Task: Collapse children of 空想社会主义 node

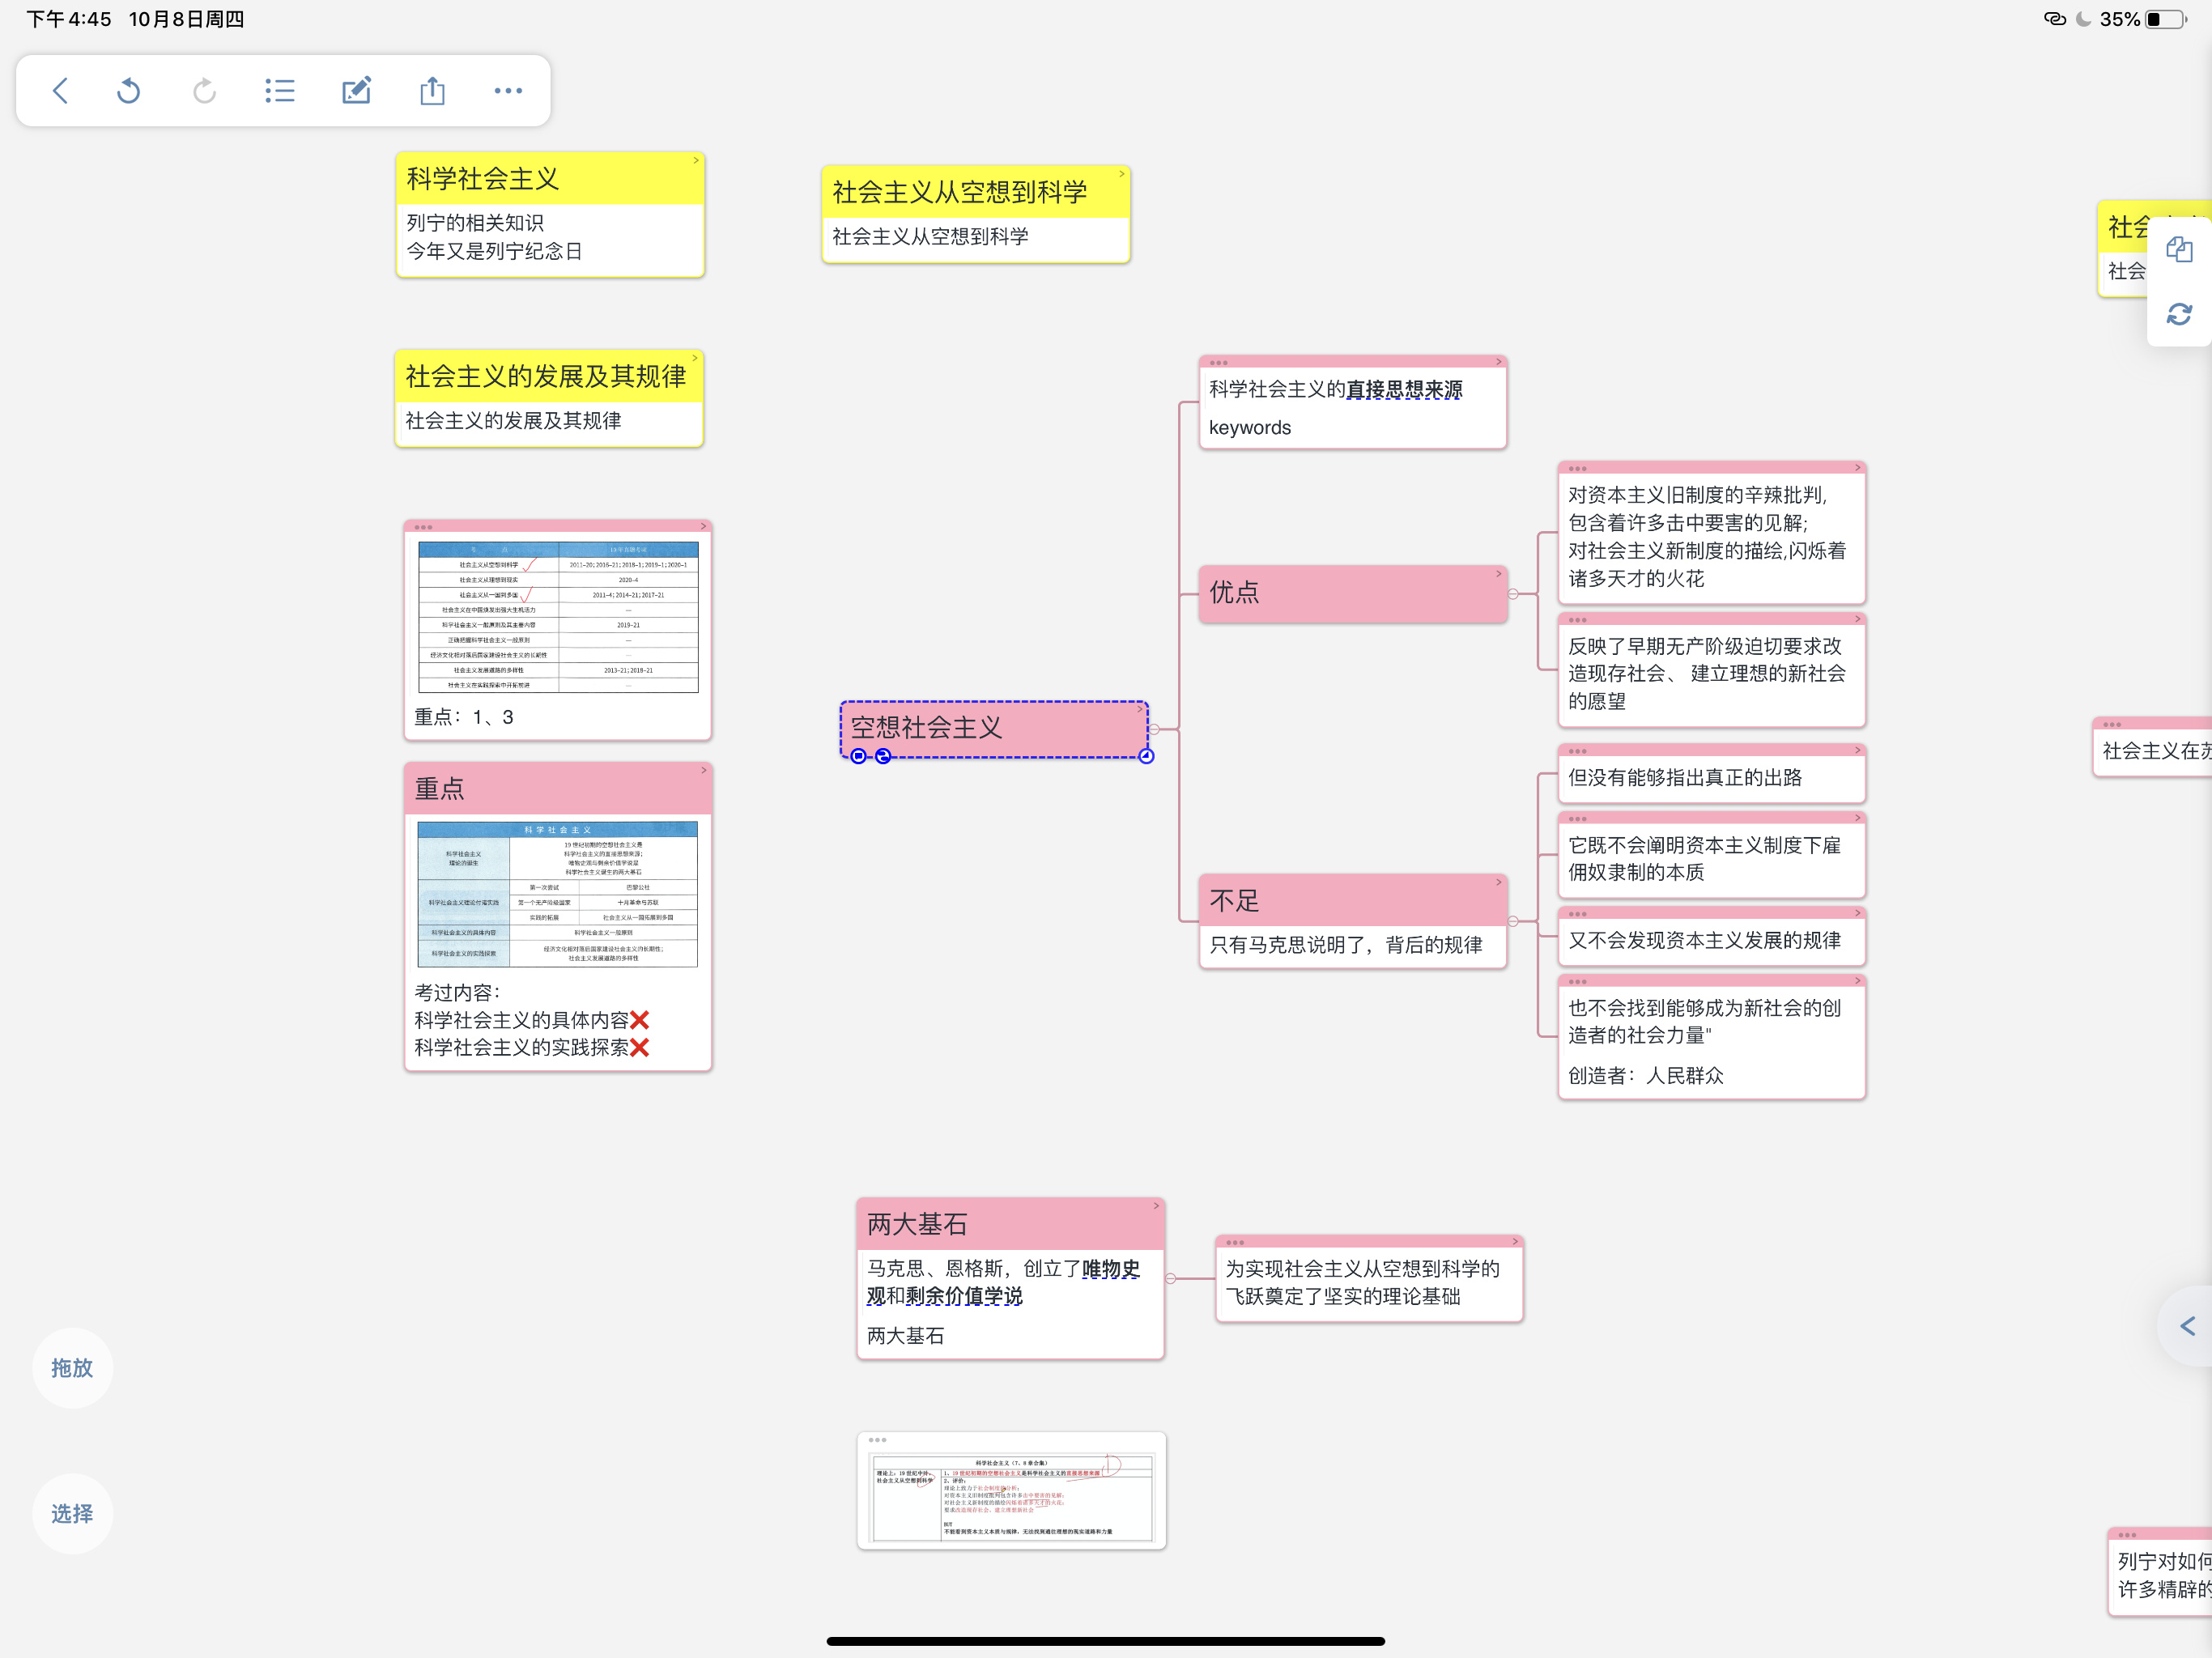Action: click(x=1154, y=729)
